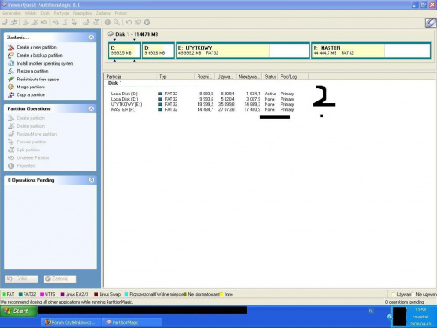Click the PowerQuest logo icon at toolbar right
The height and width of the screenshot is (328, 437).
click(430, 23)
